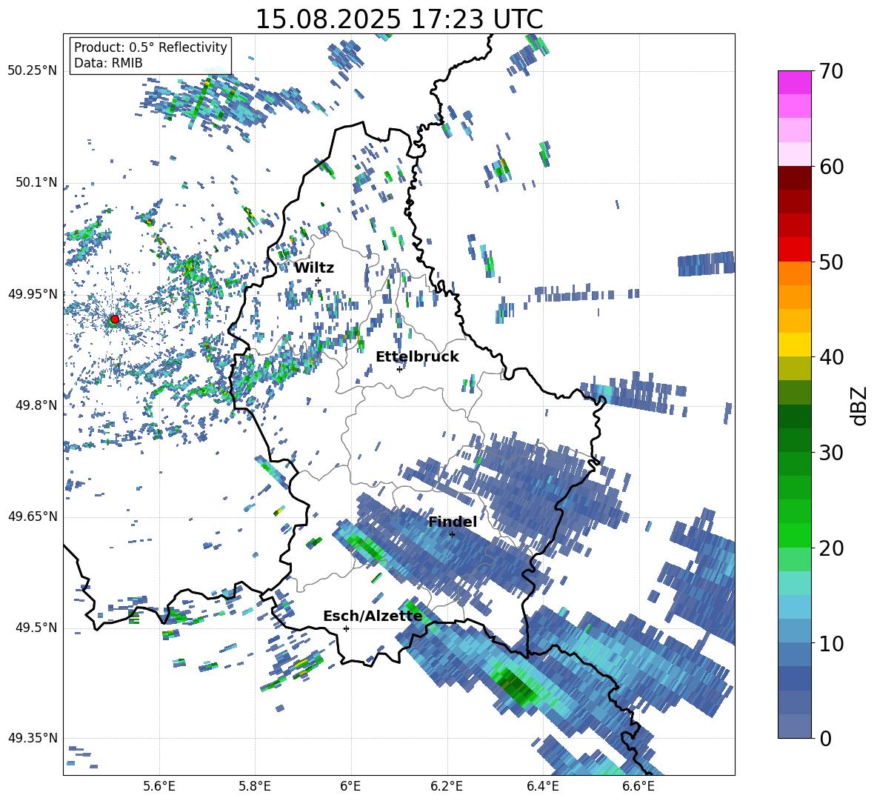The image size is (877, 801).
Task: Pick the yellow swatch just above 40 dBZ
Action: pyautogui.click(x=794, y=345)
